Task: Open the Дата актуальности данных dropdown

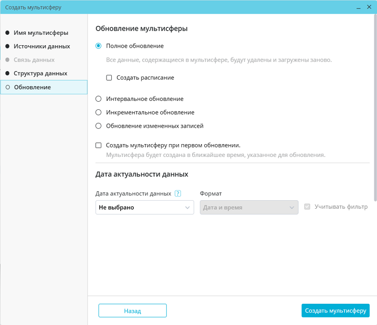Action: 145,207
